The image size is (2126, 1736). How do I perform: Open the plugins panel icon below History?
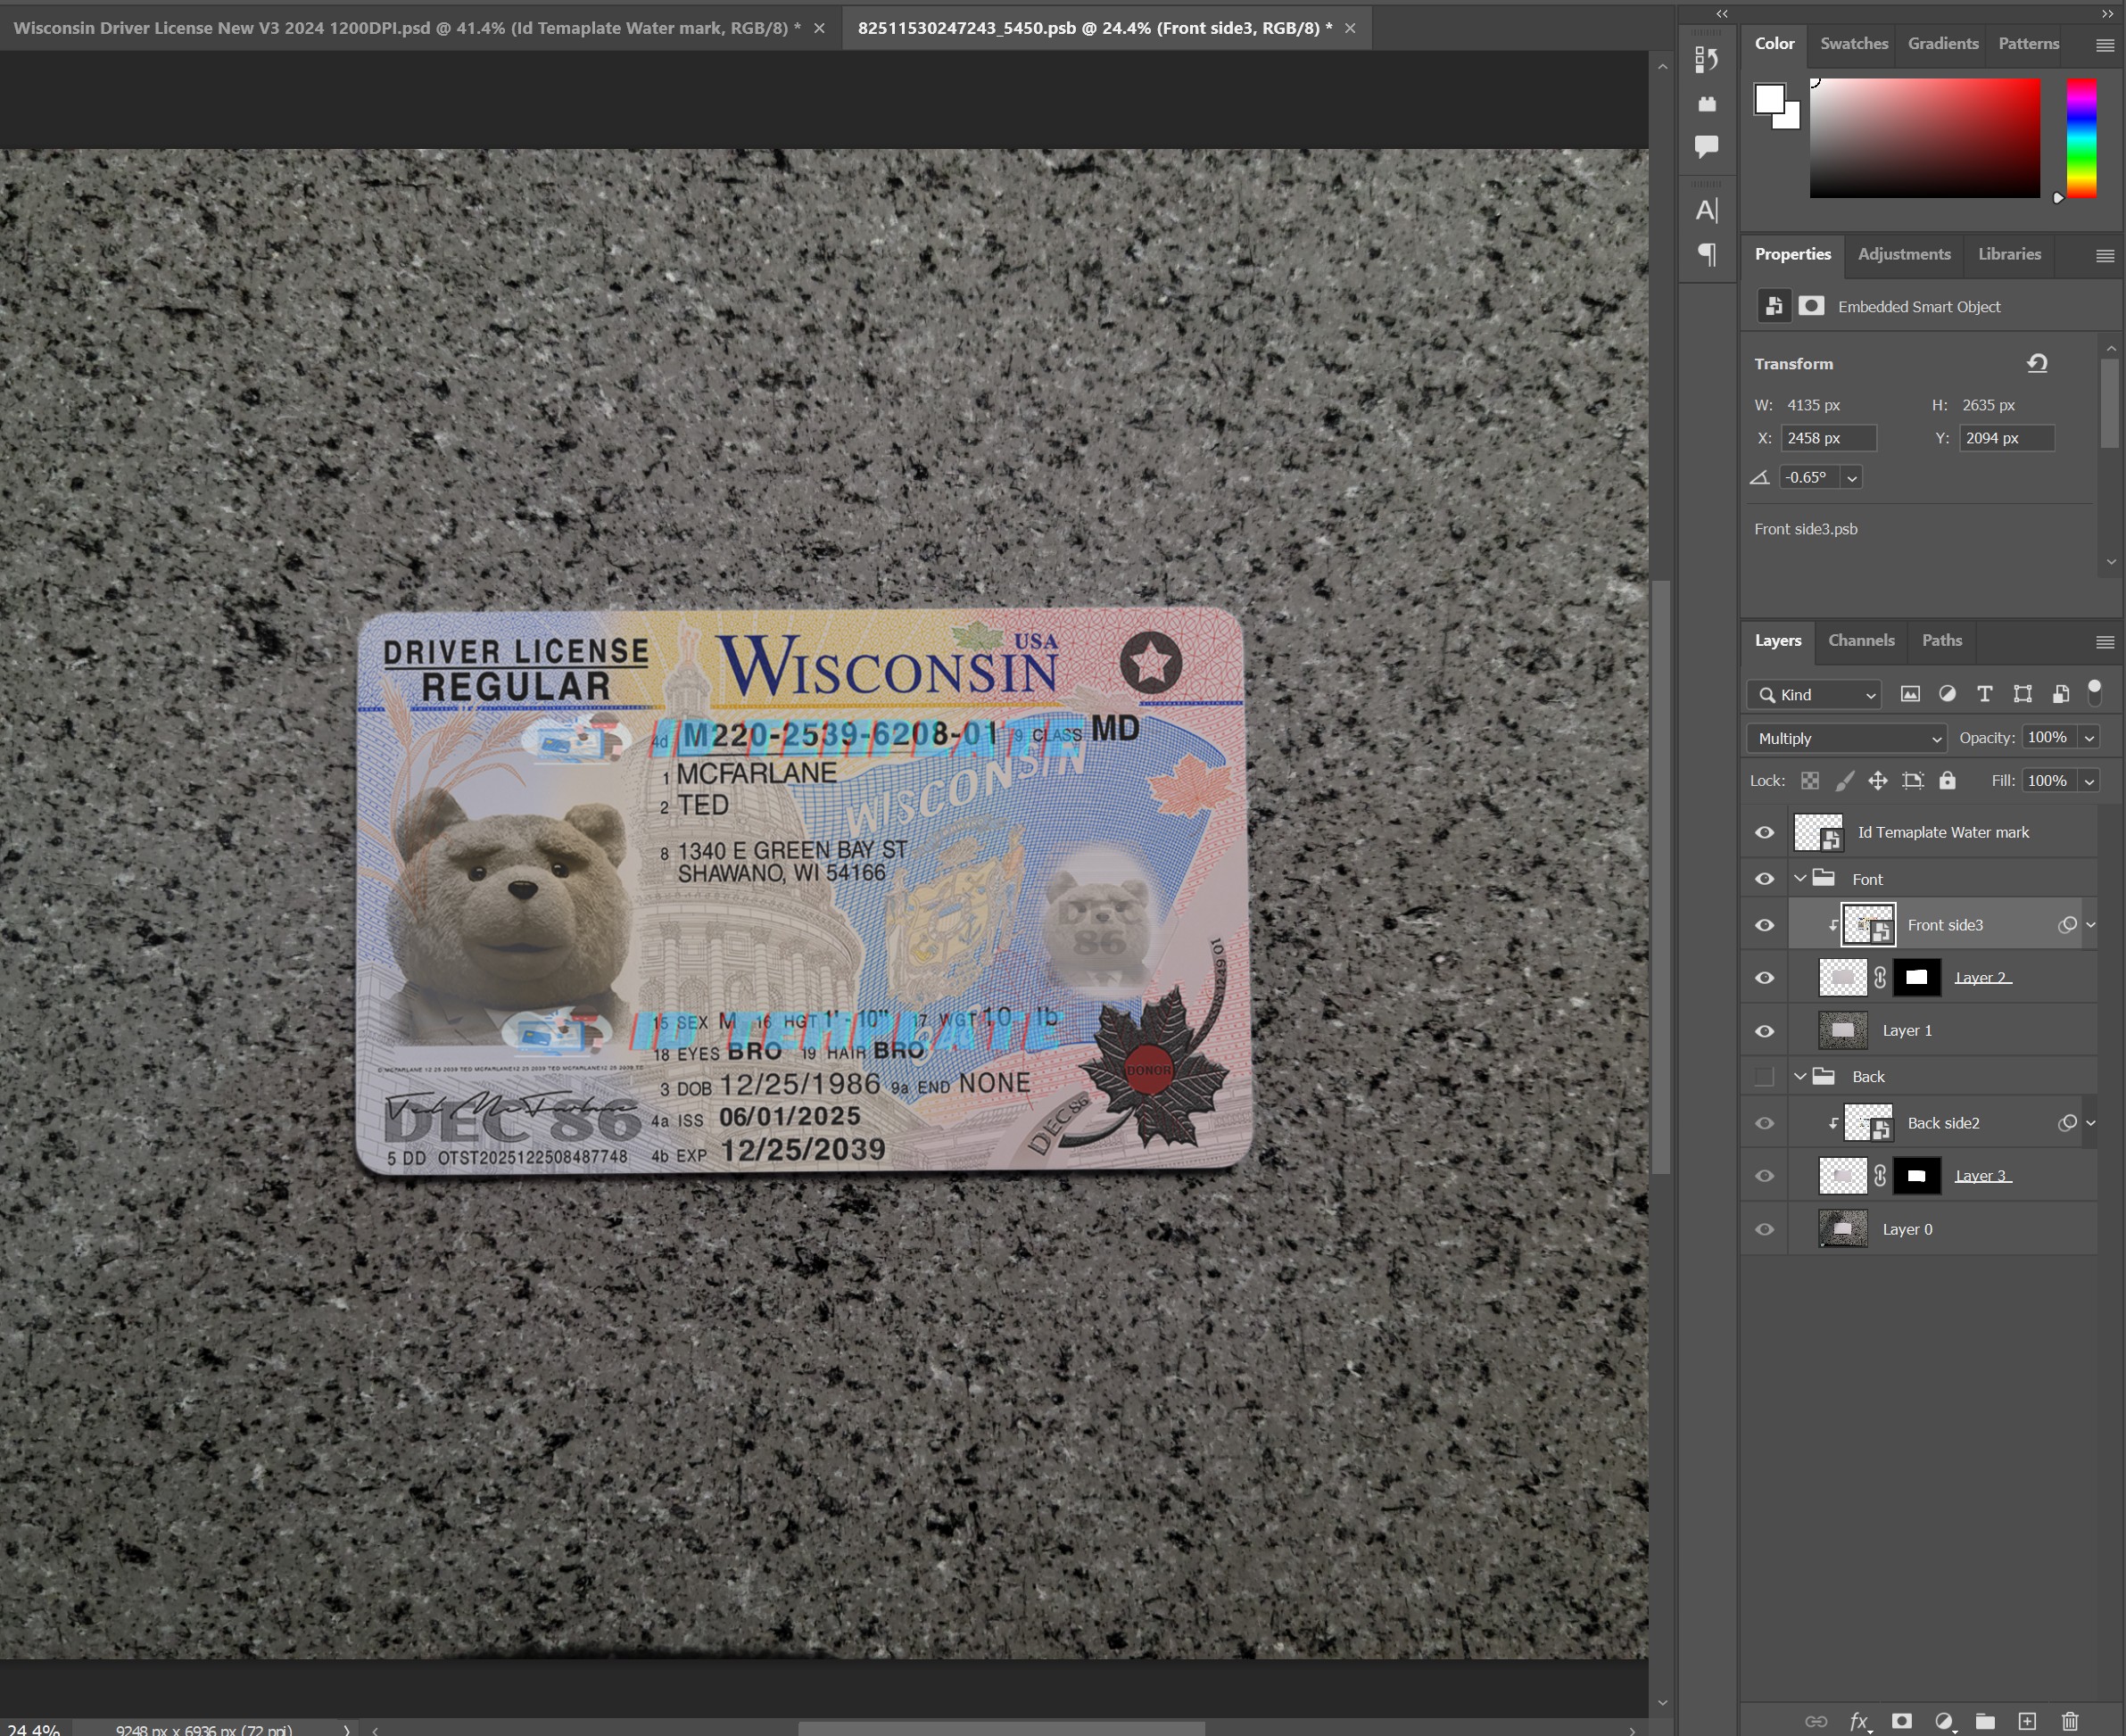coord(1707,104)
